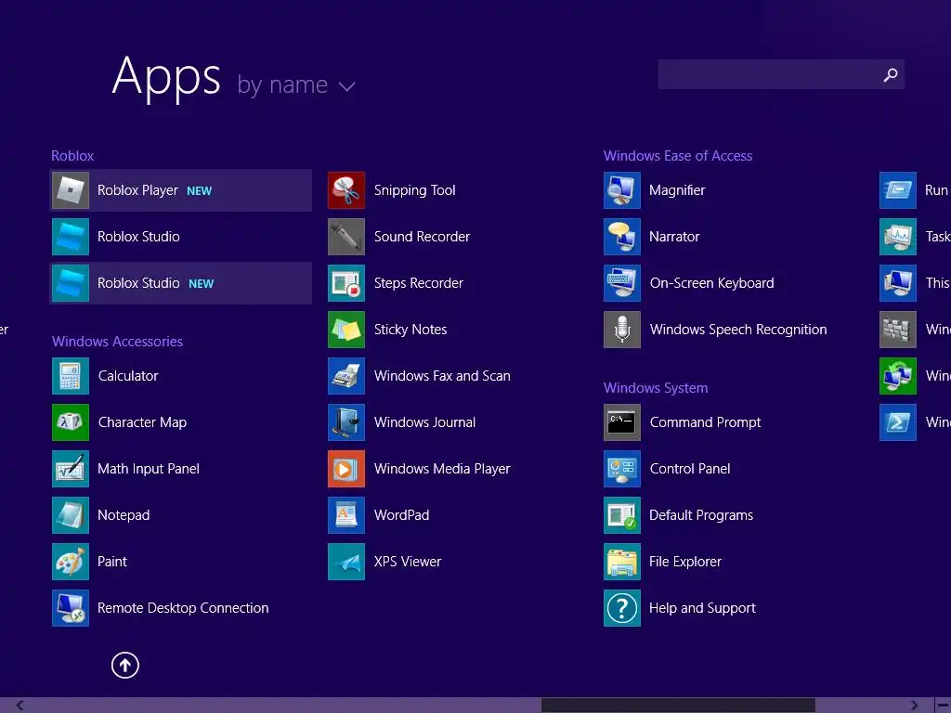Open Steps Recorder icon
Screen dimensions: 951x713
point(346,283)
